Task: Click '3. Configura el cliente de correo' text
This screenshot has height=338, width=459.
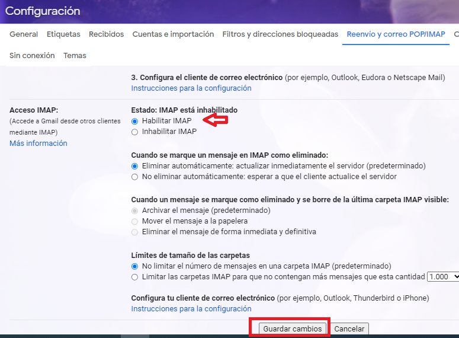Action: pos(207,78)
